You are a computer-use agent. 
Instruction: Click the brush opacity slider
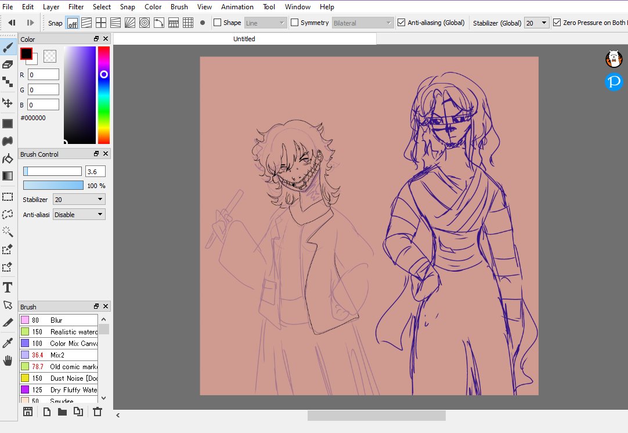(x=53, y=185)
